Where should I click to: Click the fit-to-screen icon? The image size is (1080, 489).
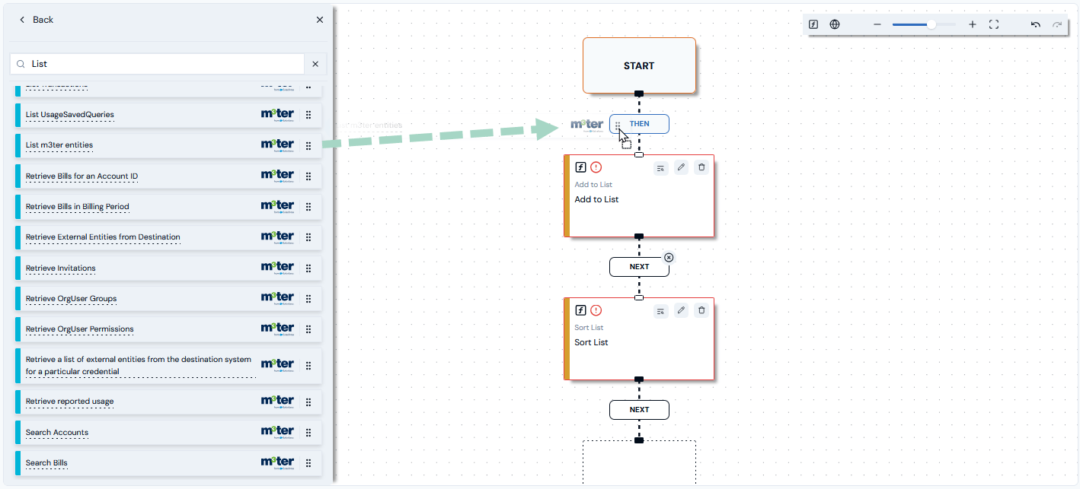(994, 24)
